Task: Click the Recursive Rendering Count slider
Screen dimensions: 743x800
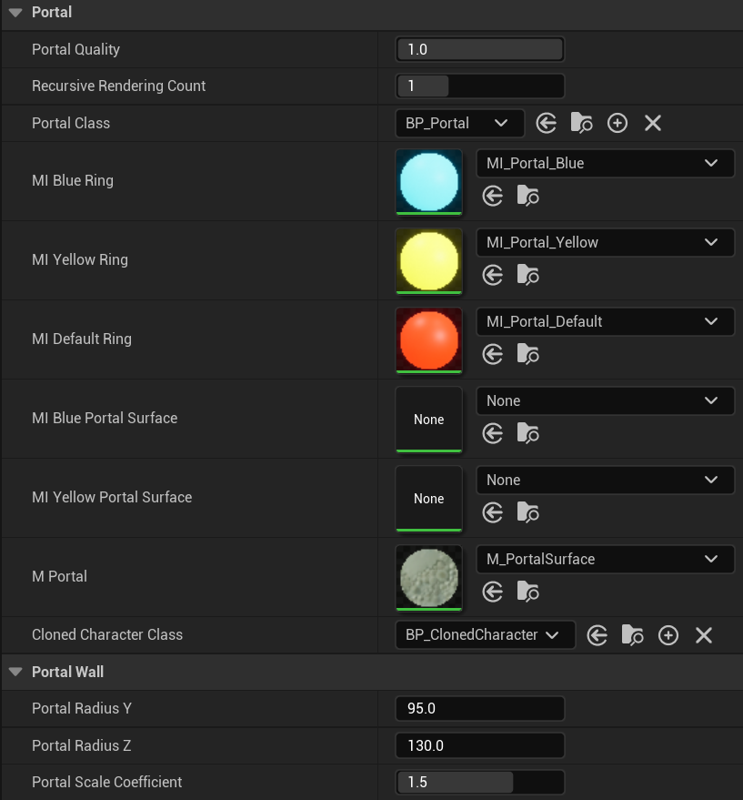Action: [480, 86]
